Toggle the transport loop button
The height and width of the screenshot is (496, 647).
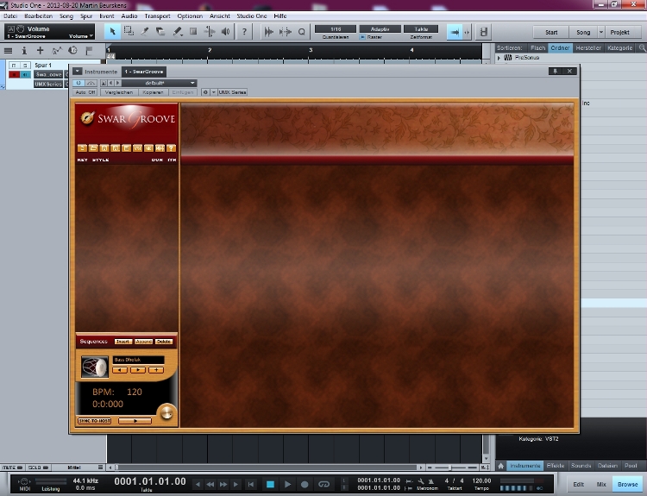click(323, 484)
